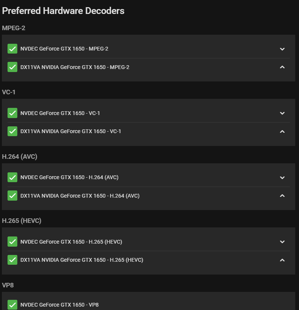This screenshot has height=310, width=299.
Task: Disable DX11VA NVIDIA GTX 1650 H.264 decoder
Action: point(12,196)
